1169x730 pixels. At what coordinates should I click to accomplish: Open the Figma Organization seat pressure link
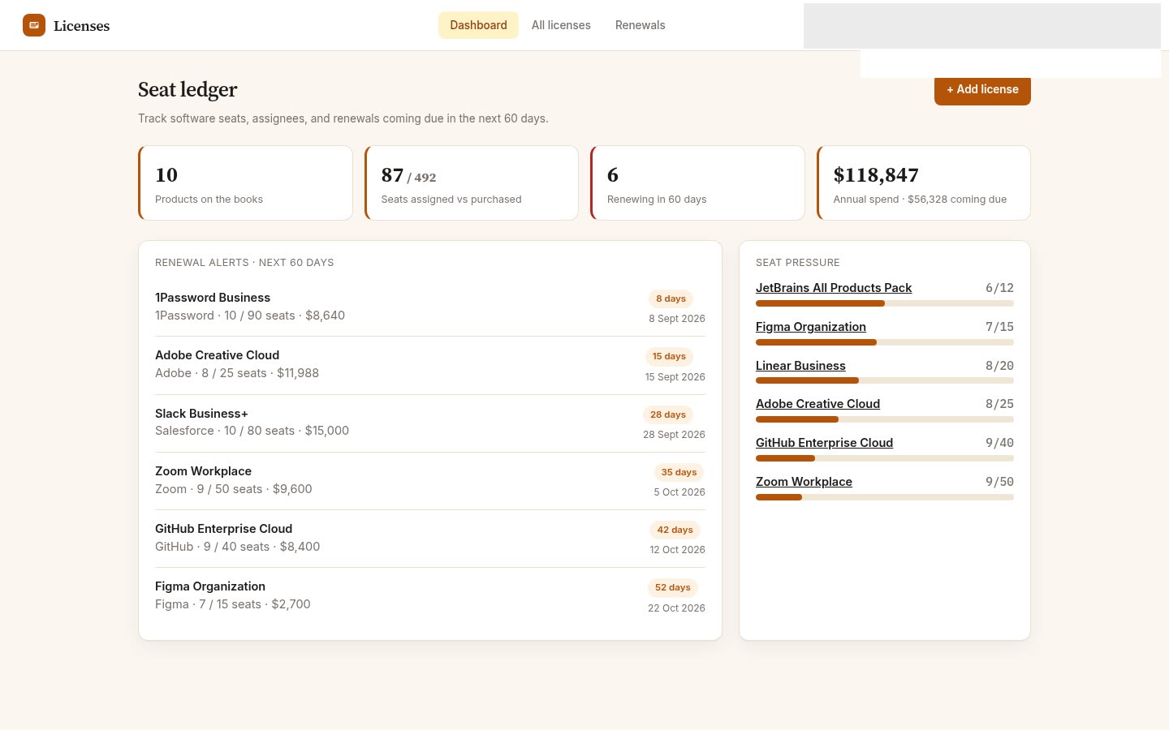click(811, 327)
